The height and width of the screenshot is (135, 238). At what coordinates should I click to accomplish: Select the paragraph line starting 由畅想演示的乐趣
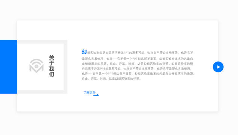[x=138, y=64]
